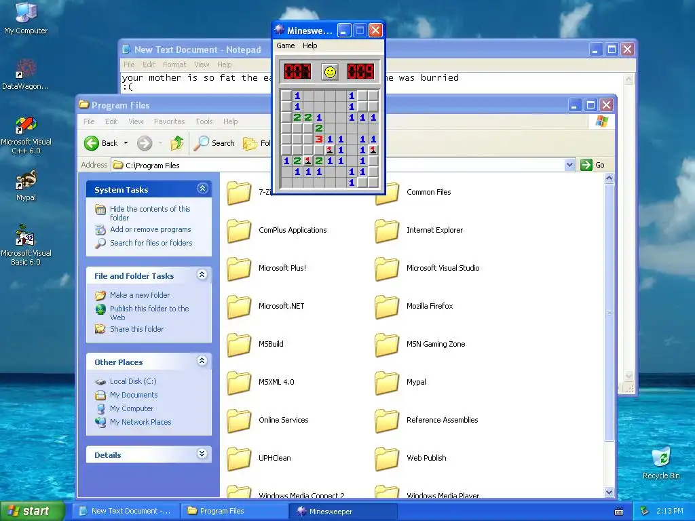Select the Microsoft Visual Basic 6.0 icon
Screen dimensions: 695x521
coord(26,245)
